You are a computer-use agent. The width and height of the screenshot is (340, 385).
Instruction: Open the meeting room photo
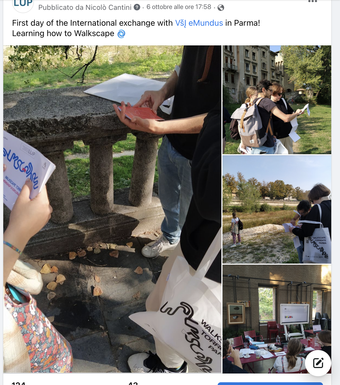(277, 319)
